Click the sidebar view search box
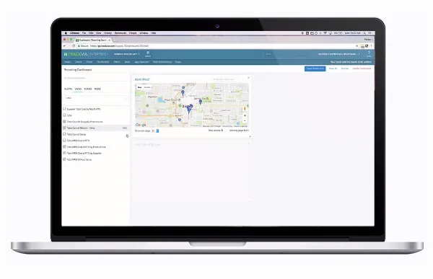 (96, 98)
